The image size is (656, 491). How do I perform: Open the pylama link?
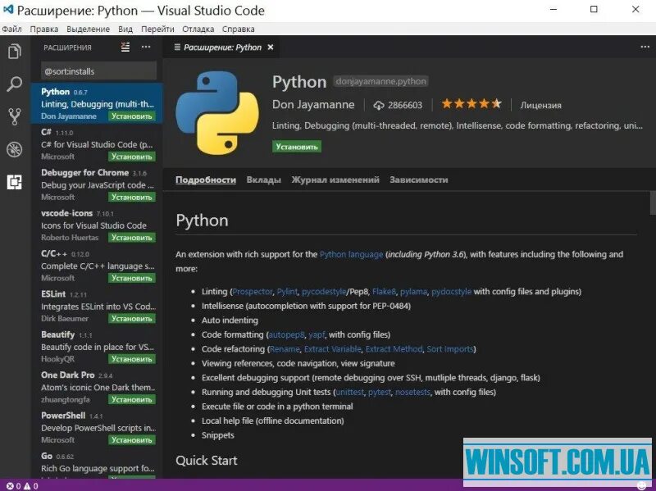point(413,292)
